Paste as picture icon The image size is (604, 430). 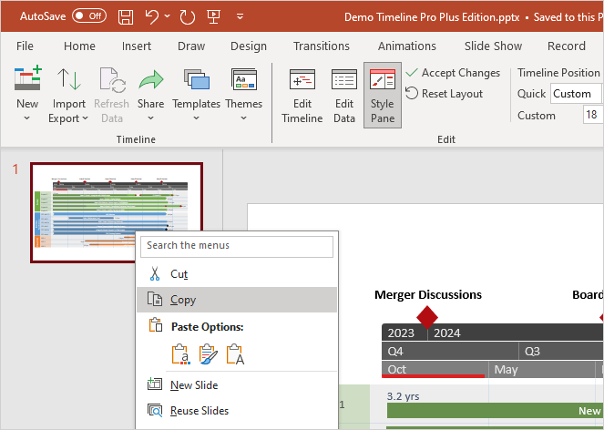point(235,354)
